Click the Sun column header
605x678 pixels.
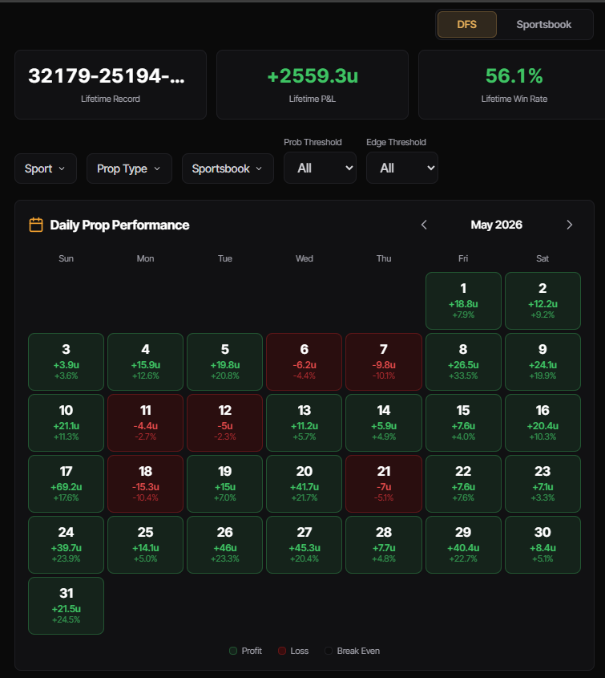click(x=66, y=258)
